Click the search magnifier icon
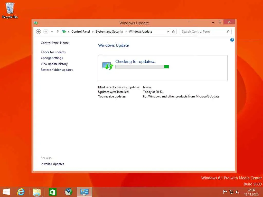The height and width of the screenshot is (197, 263). (x=228, y=32)
